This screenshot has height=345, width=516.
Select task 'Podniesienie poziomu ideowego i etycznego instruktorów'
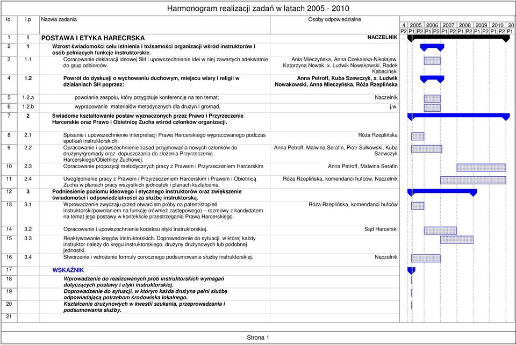147,195
